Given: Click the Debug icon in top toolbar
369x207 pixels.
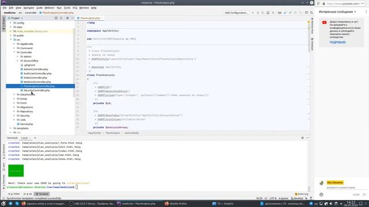Looking at the screenshot, I should pos(258,13).
